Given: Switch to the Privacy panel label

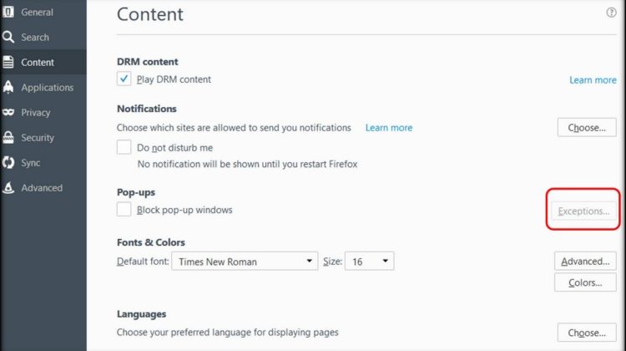Looking at the screenshot, I should point(36,113).
